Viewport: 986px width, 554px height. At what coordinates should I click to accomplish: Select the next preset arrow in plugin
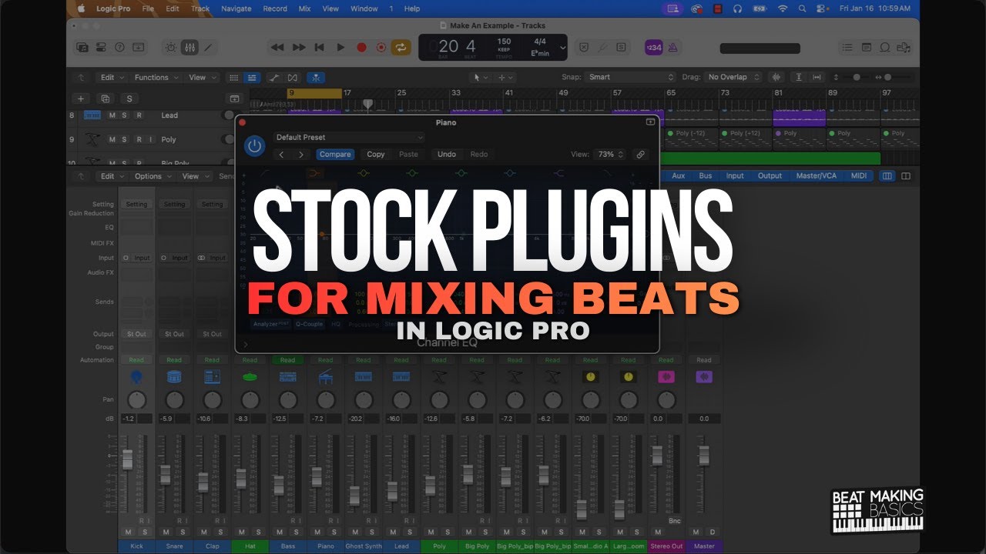[301, 154]
